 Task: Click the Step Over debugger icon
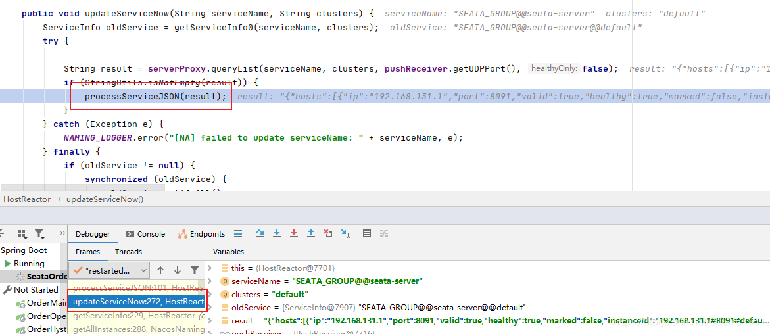tap(260, 234)
